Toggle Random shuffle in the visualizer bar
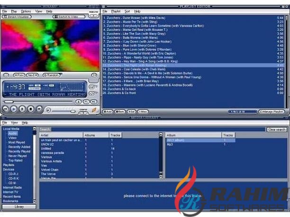 (52, 75)
